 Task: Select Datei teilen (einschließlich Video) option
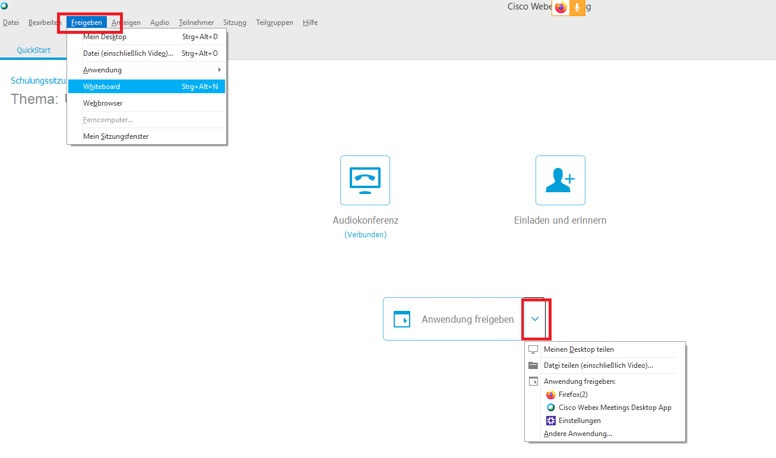(x=605, y=365)
